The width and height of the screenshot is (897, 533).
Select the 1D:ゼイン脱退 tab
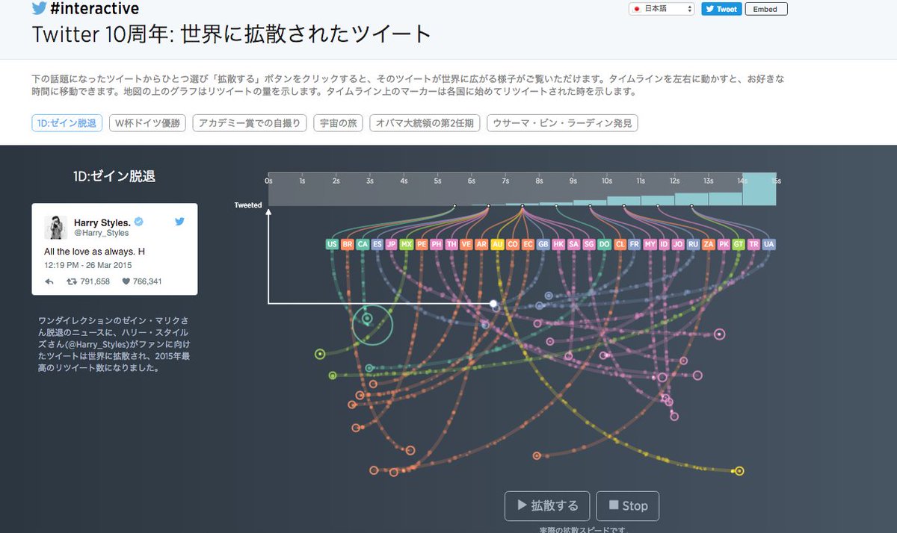click(x=67, y=123)
